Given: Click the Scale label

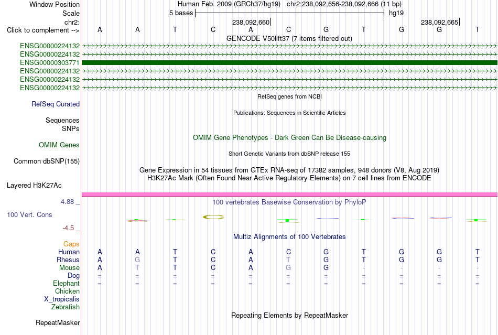Looking at the screenshot, I should (x=71, y=13).
